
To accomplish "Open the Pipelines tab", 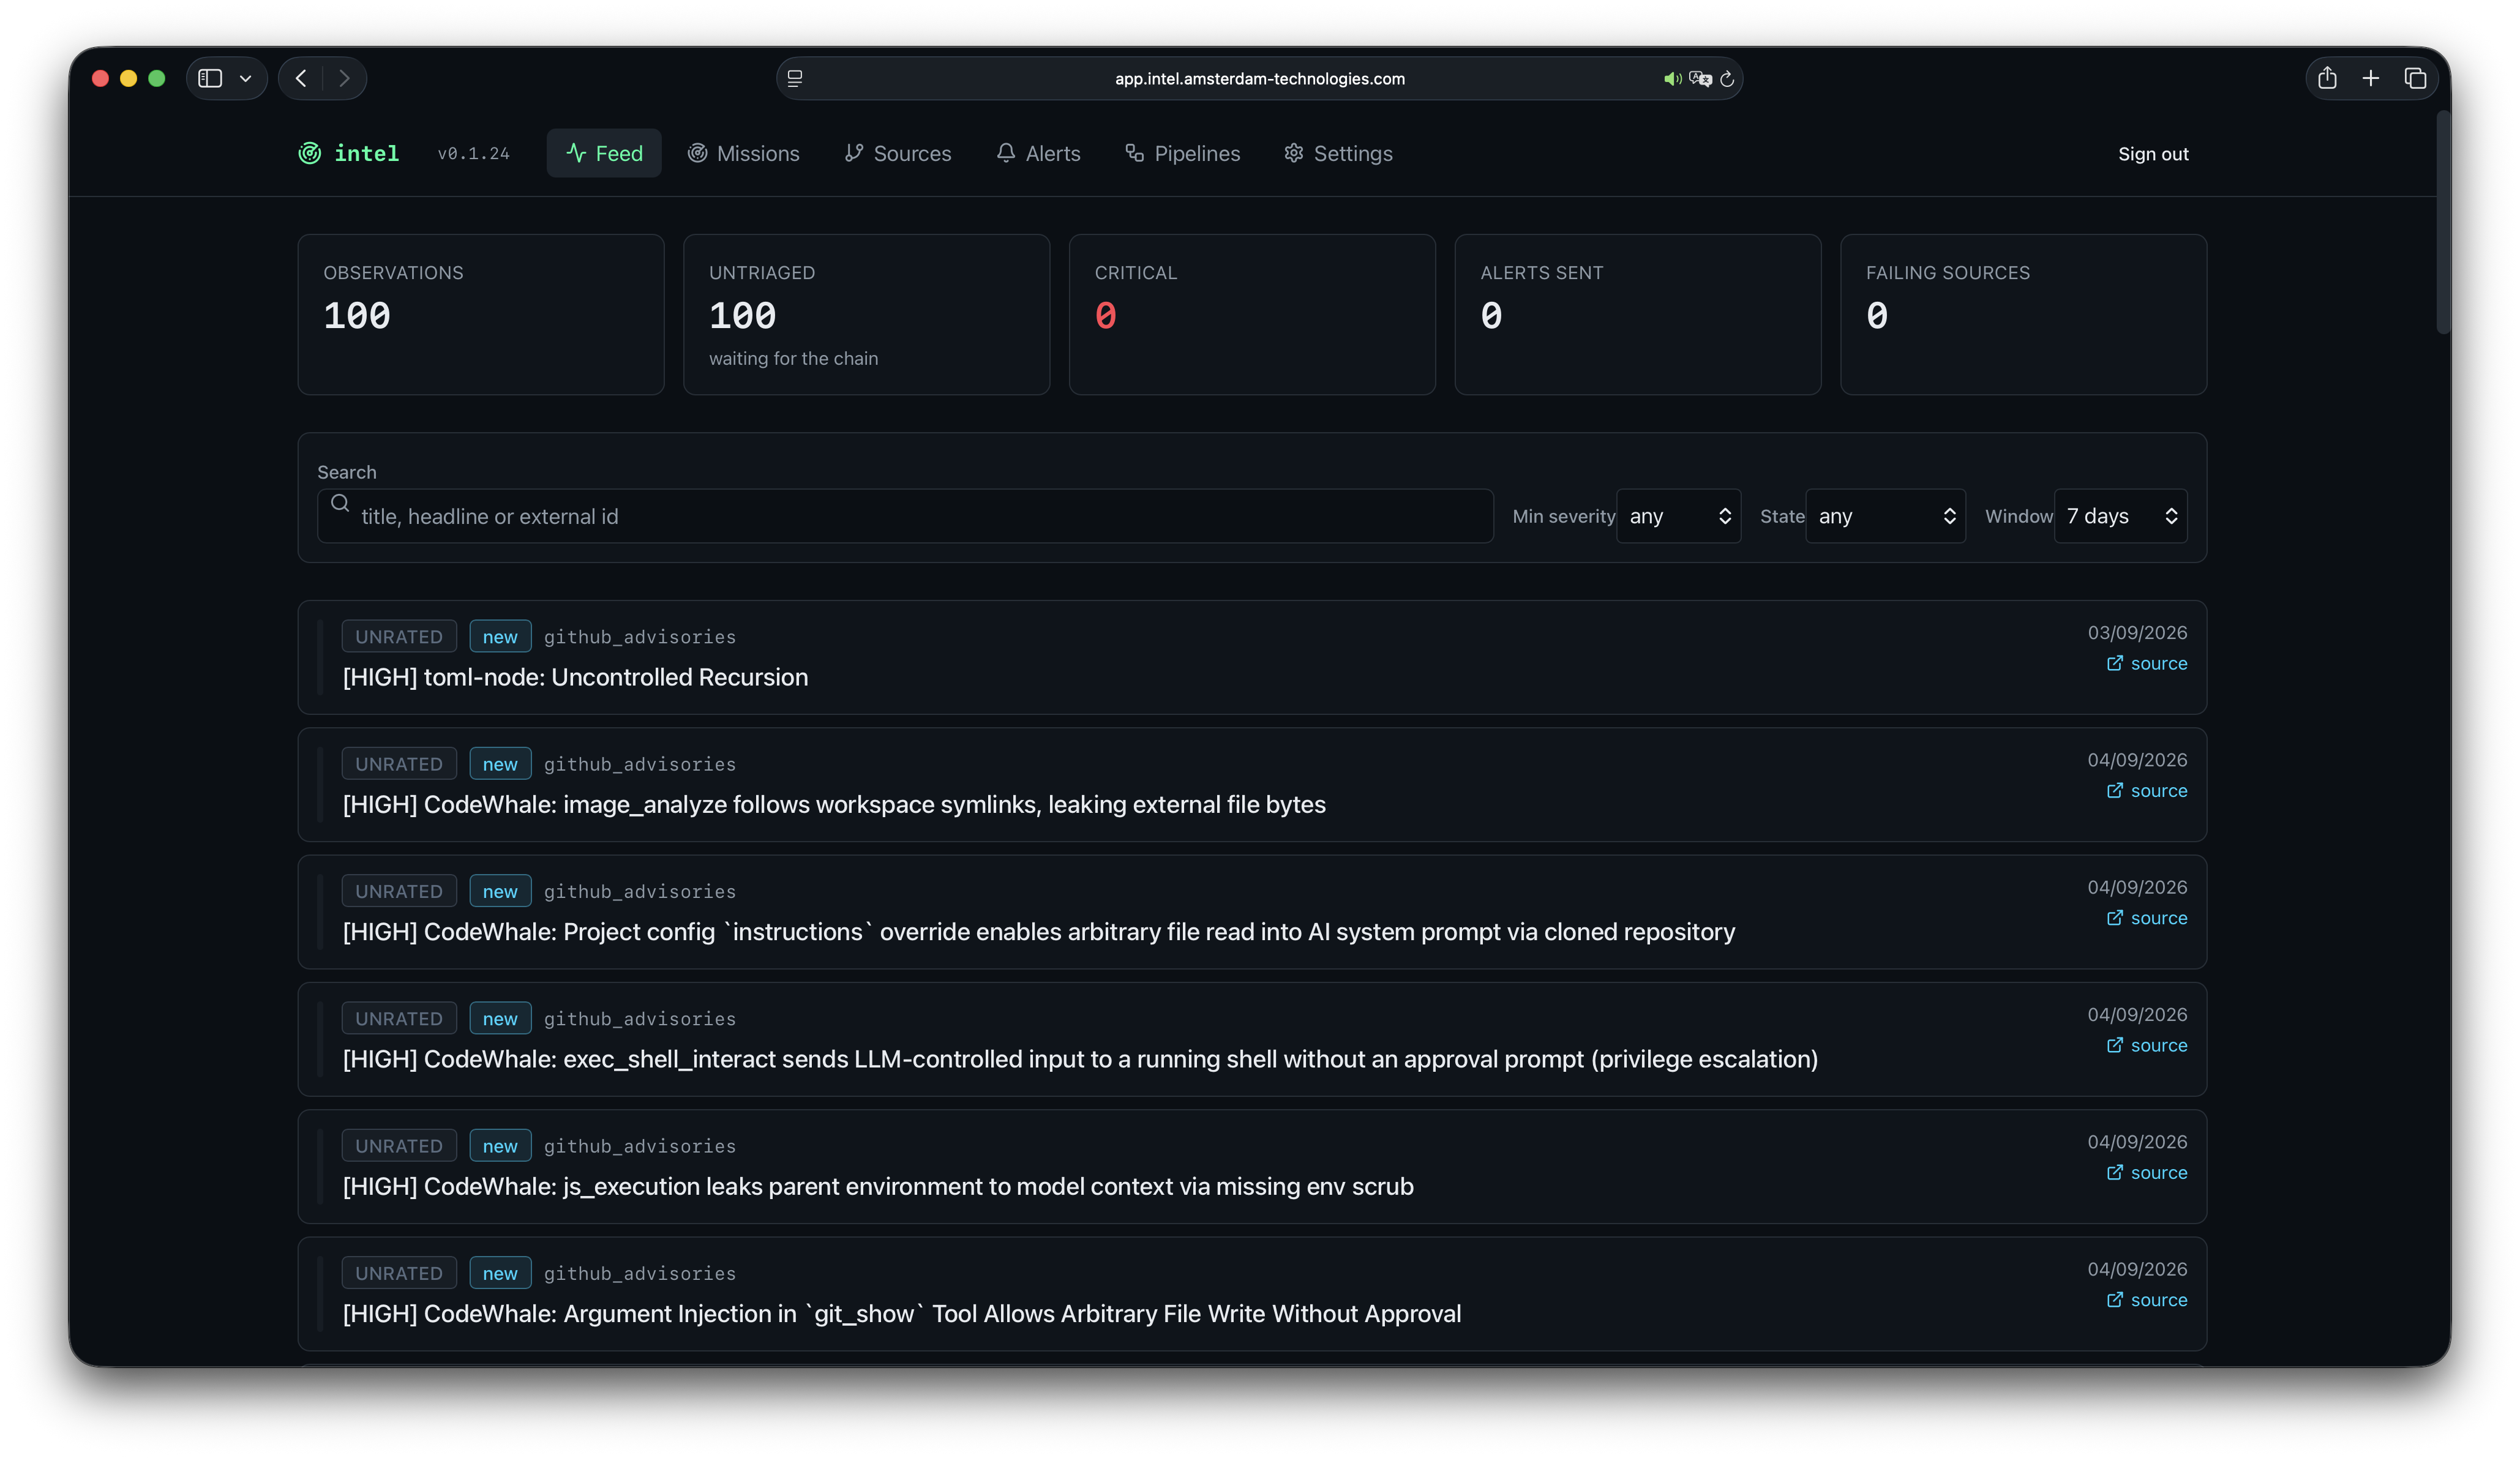I will [x=1182, y=153].
